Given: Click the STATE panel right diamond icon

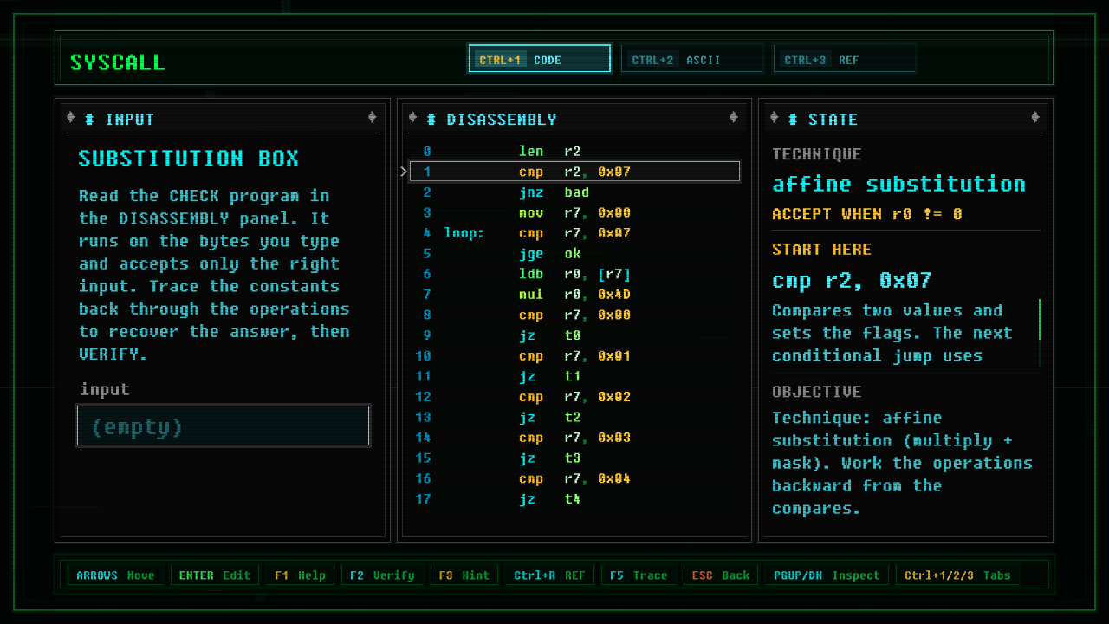Looking at the screenshot, I should 1035,118.
